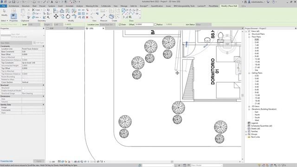This screenshot has height=167, width=297.
Task: Open the Collaborate ribbon tab
Action: (x=106, y=6)
